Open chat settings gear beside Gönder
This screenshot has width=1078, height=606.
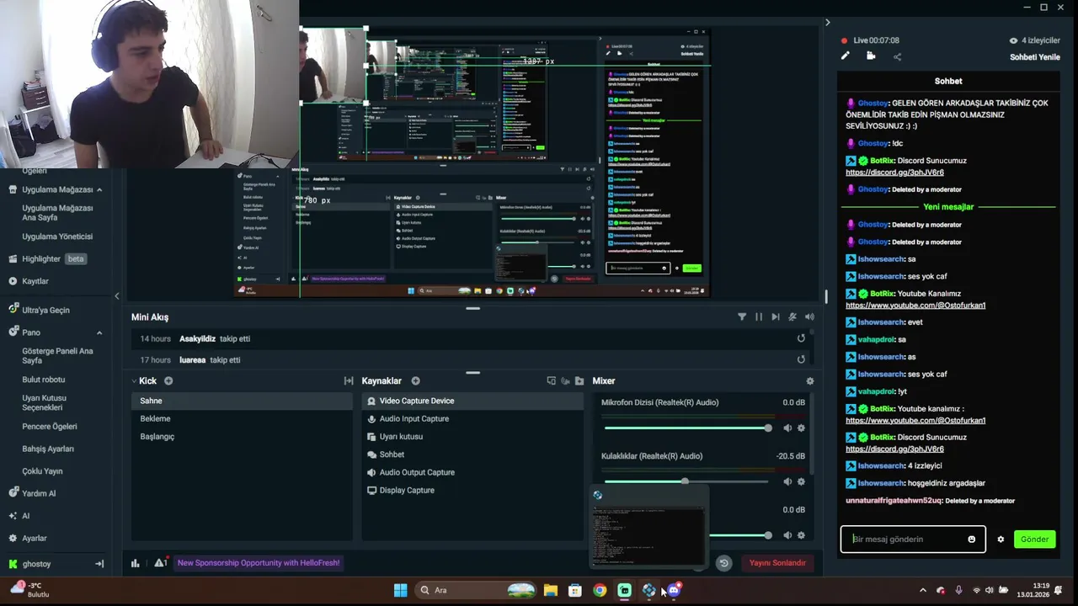click(1001, 540)
